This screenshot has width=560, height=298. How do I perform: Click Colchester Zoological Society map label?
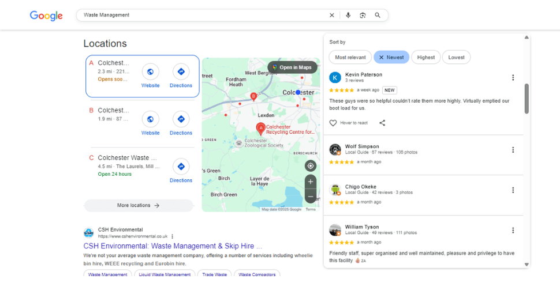point(264,143)
